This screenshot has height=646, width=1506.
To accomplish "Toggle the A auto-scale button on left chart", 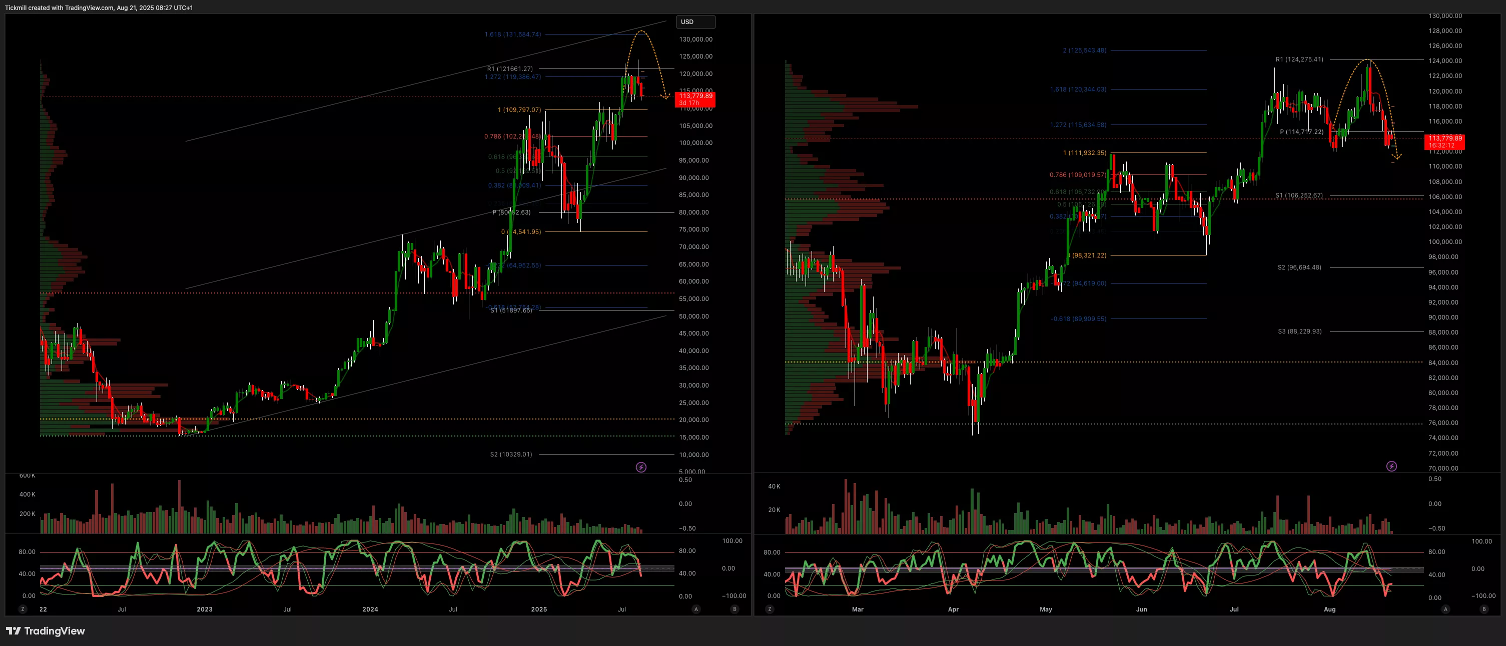I will 695,609.
